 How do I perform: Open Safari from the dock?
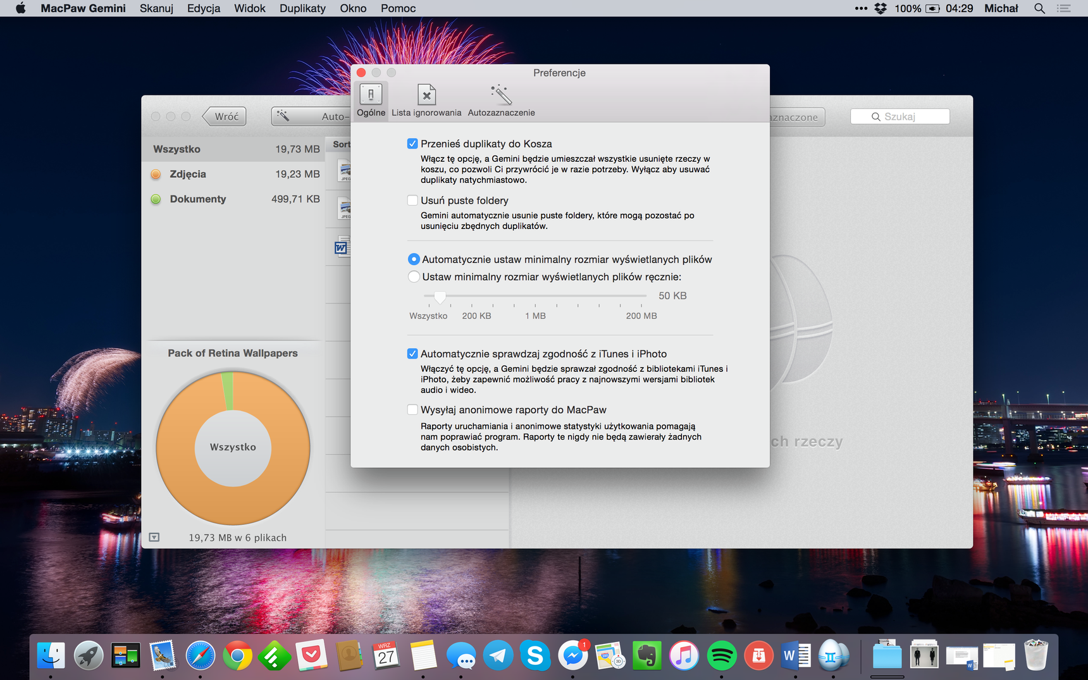(201, 656)
